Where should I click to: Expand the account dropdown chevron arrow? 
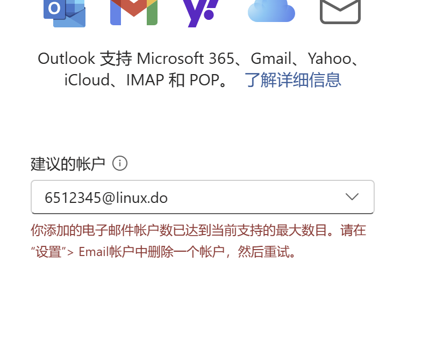click(352, 197)
